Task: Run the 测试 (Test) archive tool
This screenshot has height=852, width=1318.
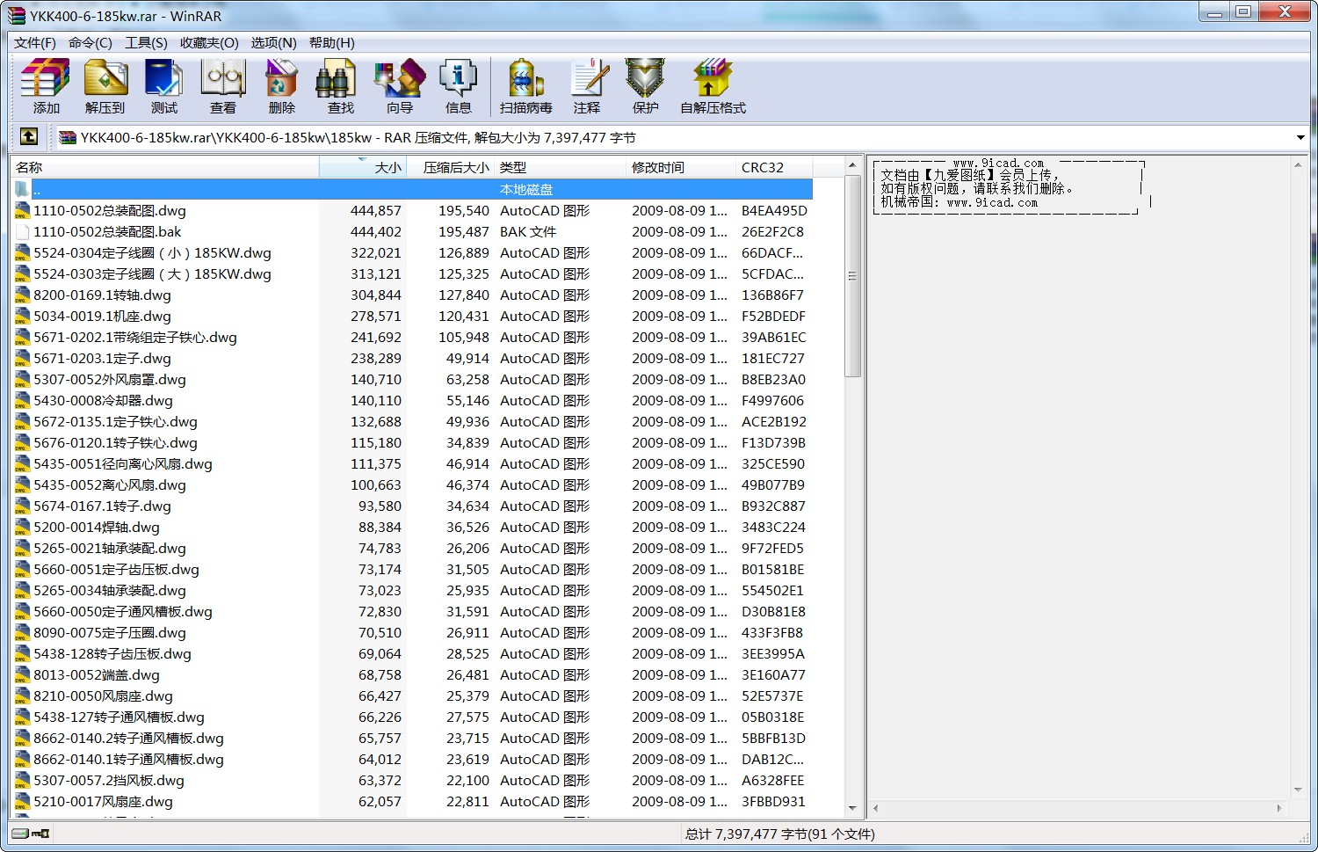Action: [x=164, y=86]
